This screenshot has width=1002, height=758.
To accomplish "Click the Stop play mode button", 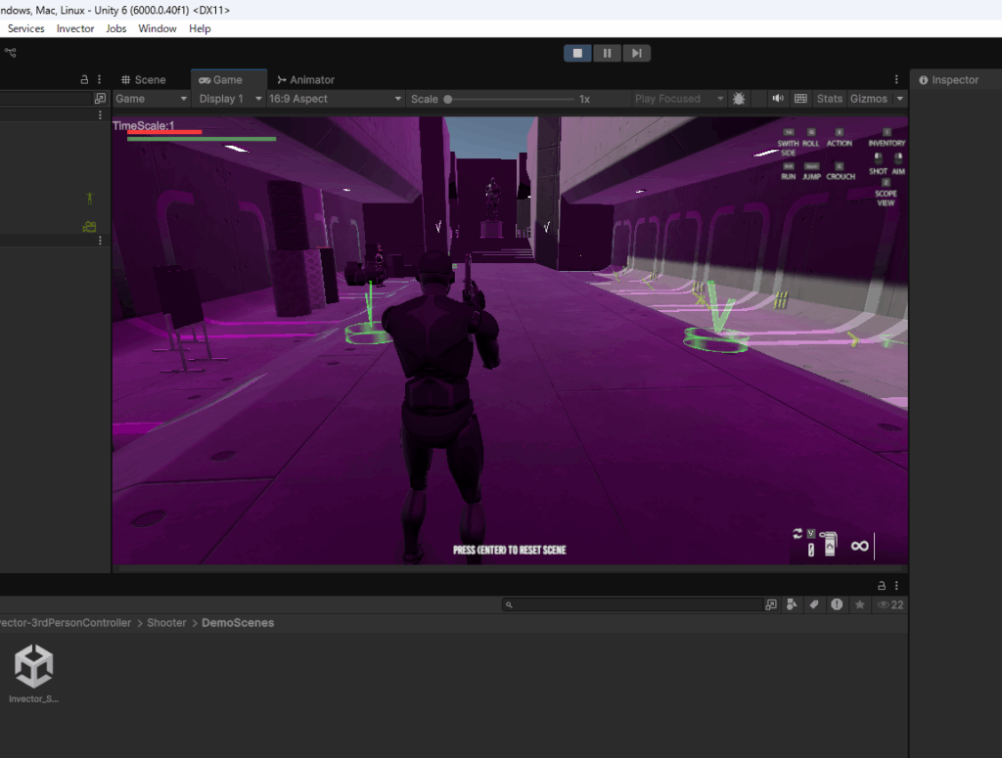I will click(x=577, y=53).
